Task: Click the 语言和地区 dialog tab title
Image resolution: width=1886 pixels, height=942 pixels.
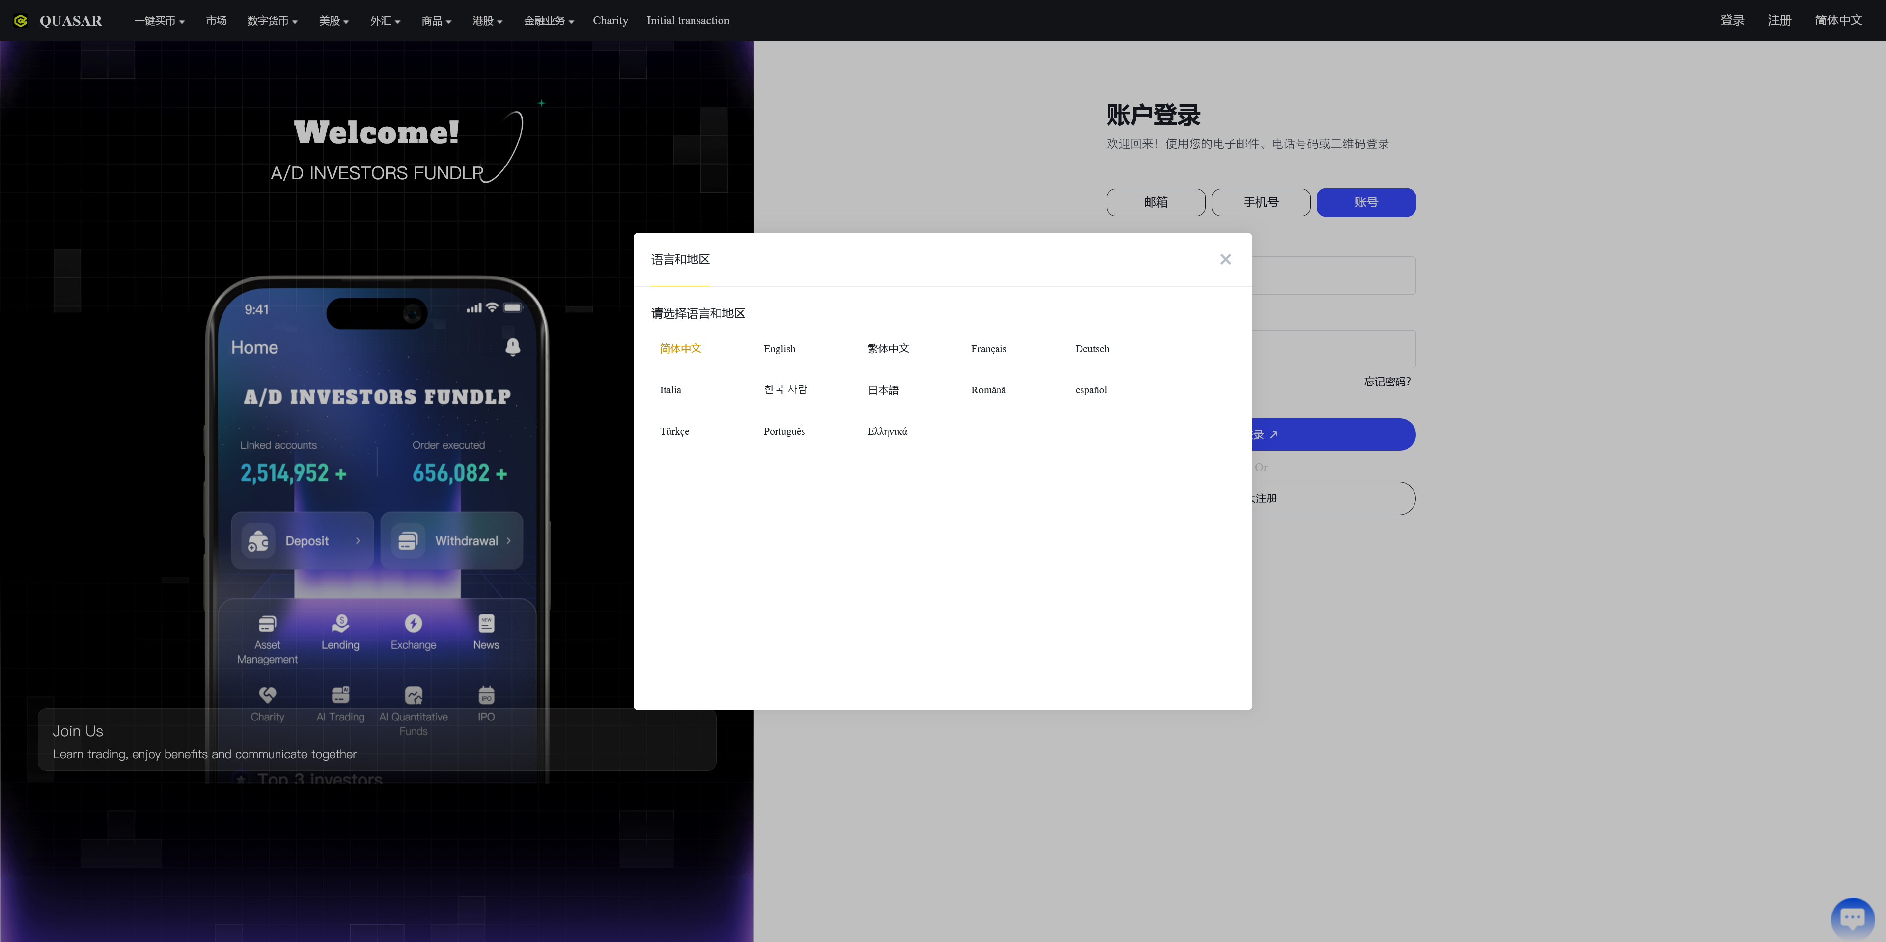Action: pyautogui.click(x=680, y=259)
